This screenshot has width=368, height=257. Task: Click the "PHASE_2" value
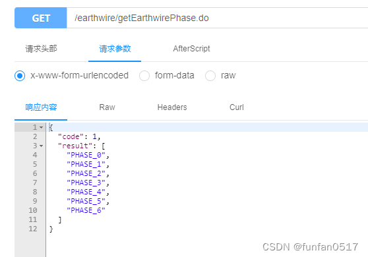point(86,173)
